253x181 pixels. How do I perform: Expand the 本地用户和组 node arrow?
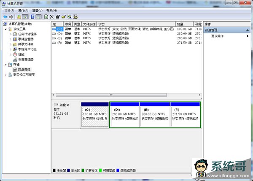pyautogui.click(x=11, y=49)
